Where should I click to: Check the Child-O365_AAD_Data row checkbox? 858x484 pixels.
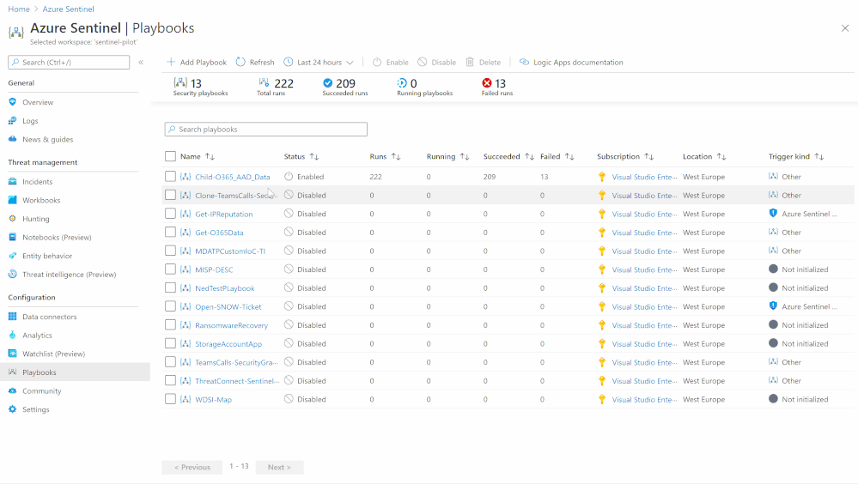pyautogui.click(x=170, y=176)
